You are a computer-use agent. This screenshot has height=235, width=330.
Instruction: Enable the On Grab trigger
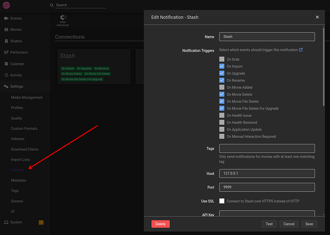click(x=222, y=60)
